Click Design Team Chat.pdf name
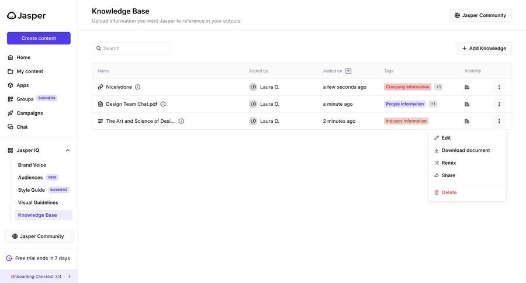 click(x=131, y=104)
